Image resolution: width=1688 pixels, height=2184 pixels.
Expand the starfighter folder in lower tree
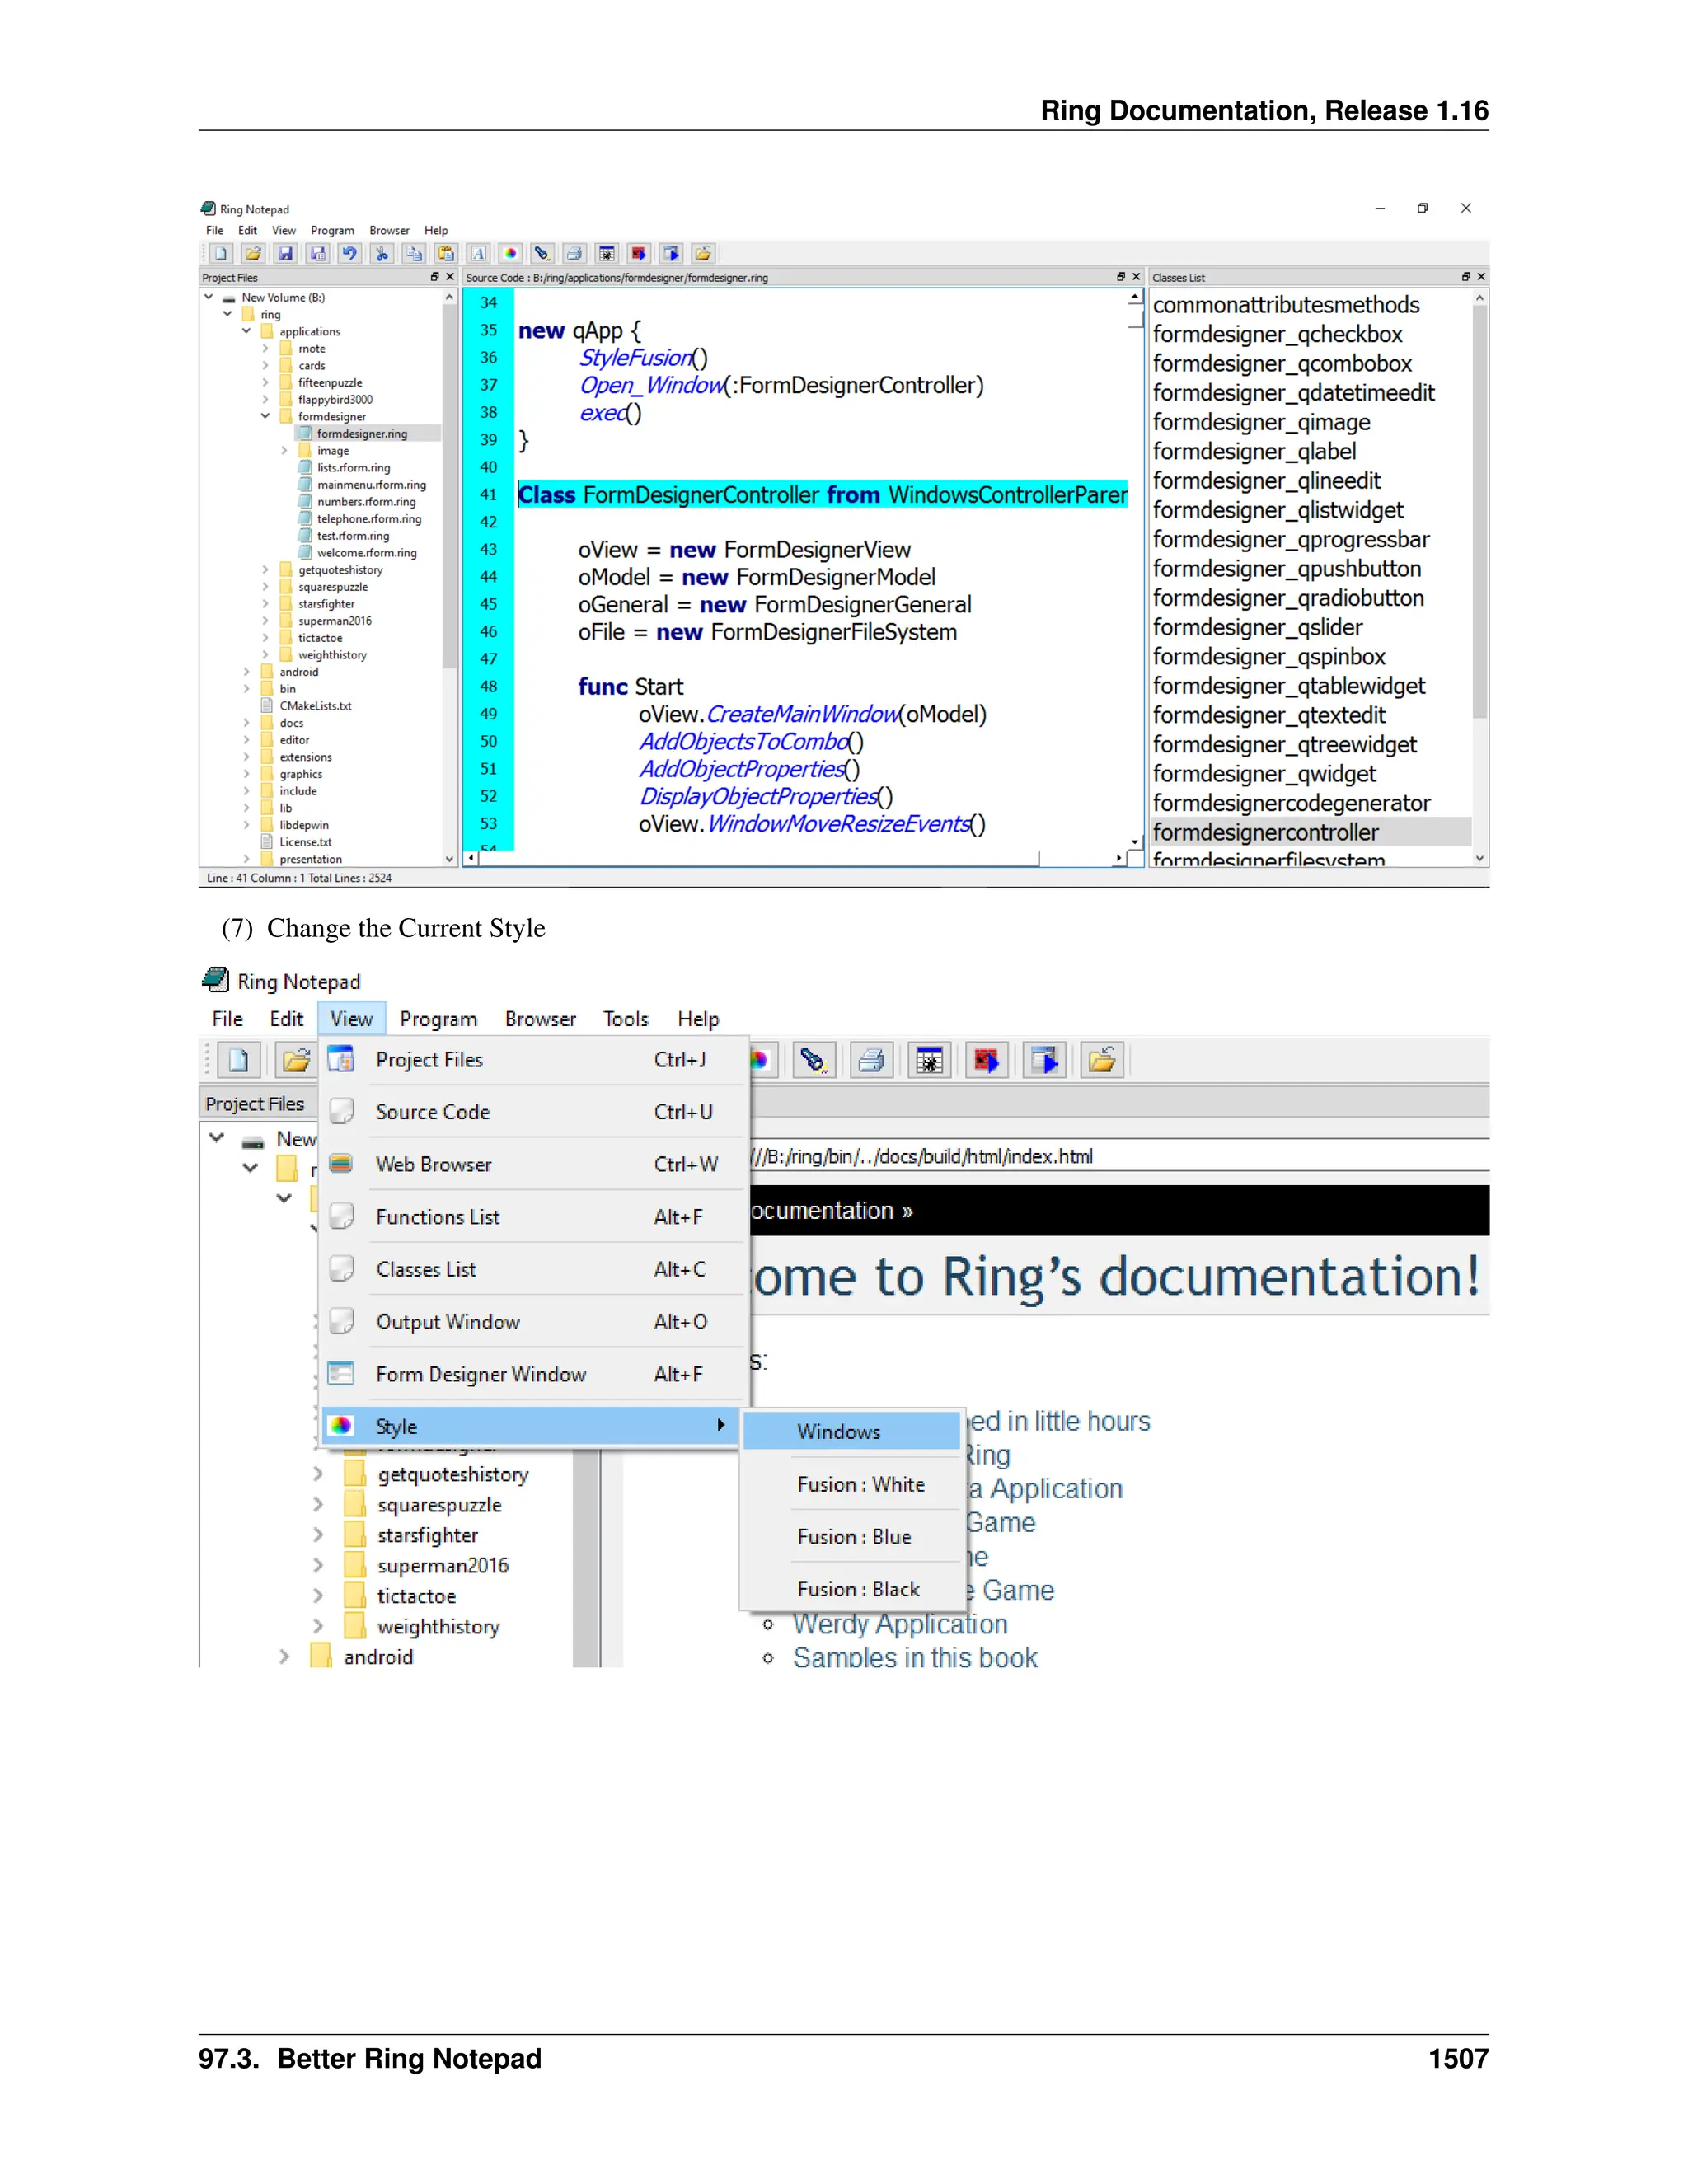[318, 1535]
